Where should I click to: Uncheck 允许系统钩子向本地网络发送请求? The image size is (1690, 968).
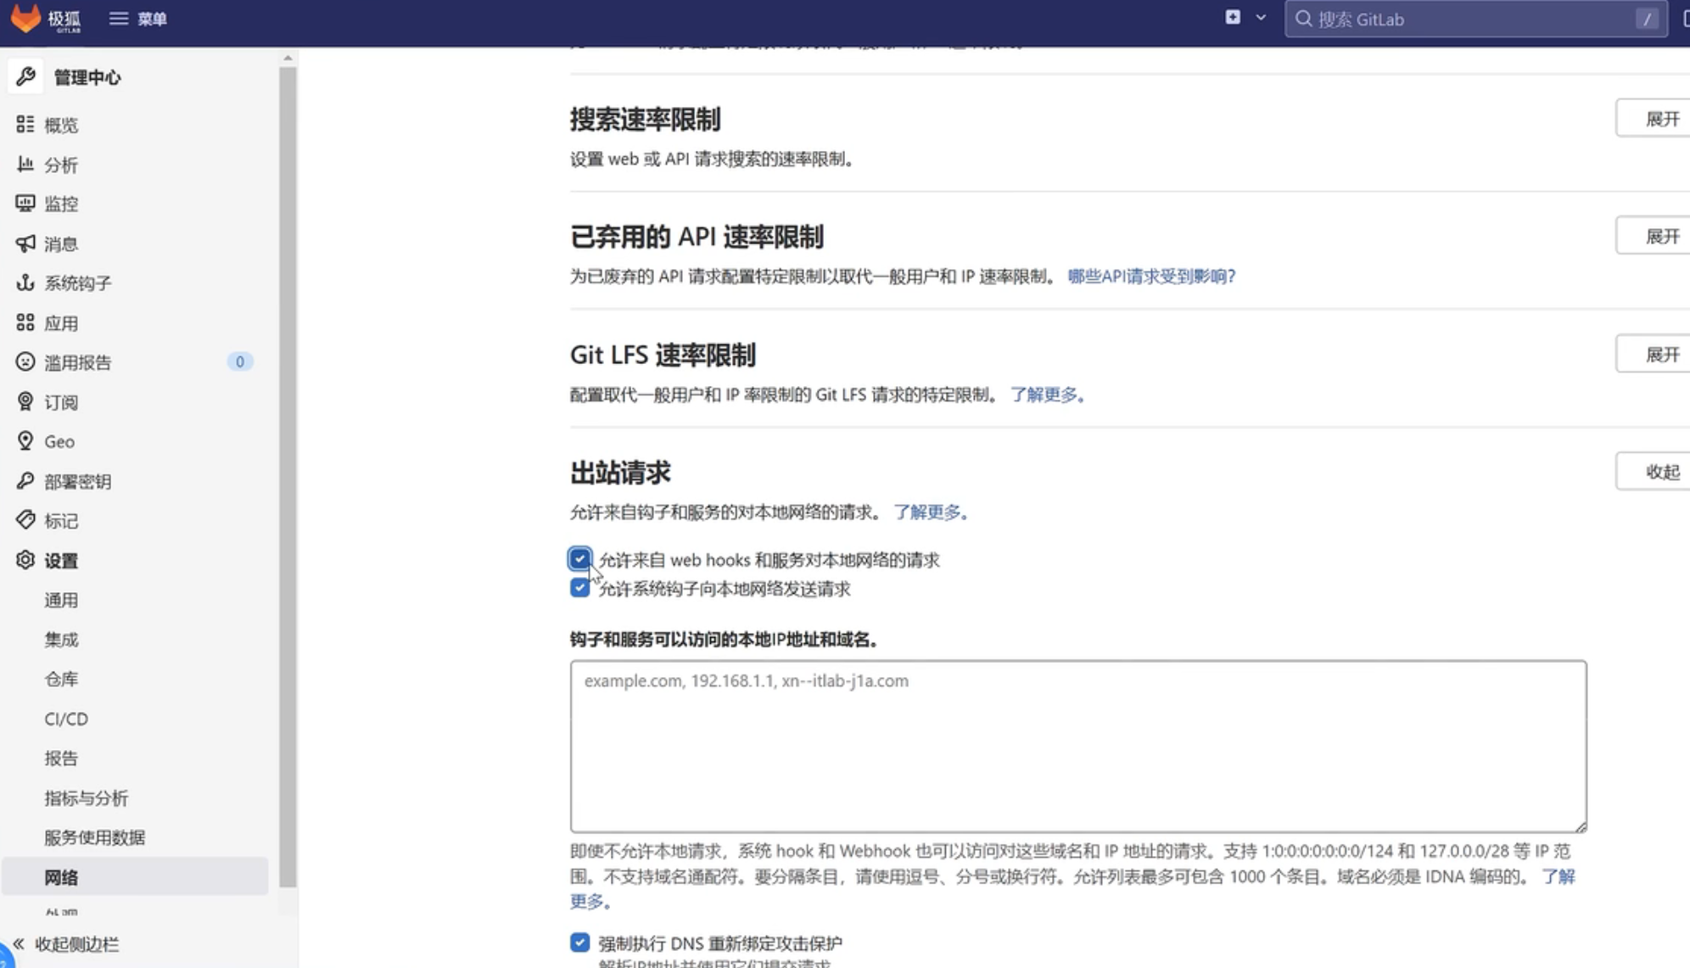[x=579, y=588]
